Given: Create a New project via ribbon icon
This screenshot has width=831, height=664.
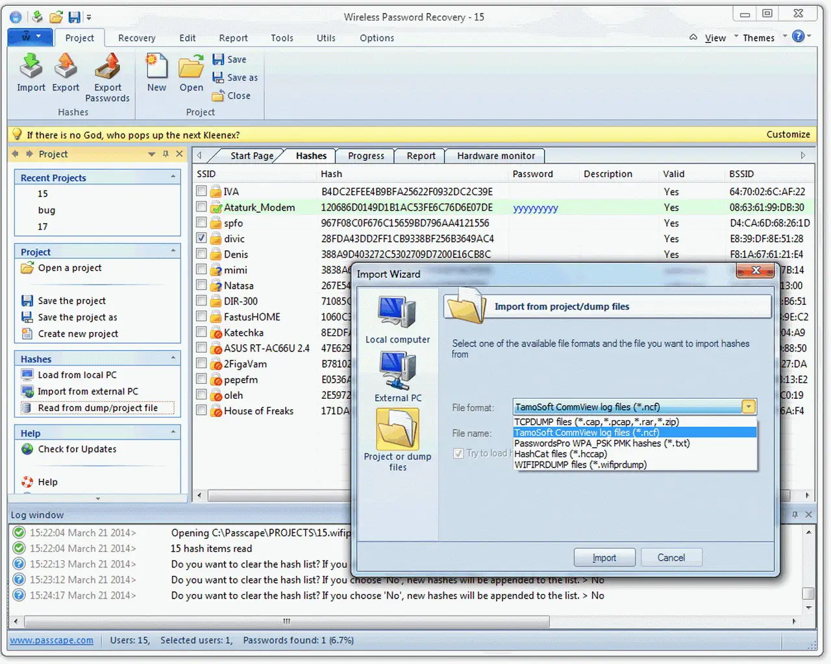Looking at the screenshot, I should click(x=156, y=73).
